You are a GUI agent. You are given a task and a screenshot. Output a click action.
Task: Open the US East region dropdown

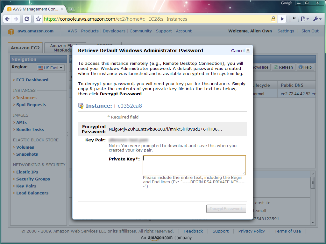pyautogui.click(x=51, y=68)
